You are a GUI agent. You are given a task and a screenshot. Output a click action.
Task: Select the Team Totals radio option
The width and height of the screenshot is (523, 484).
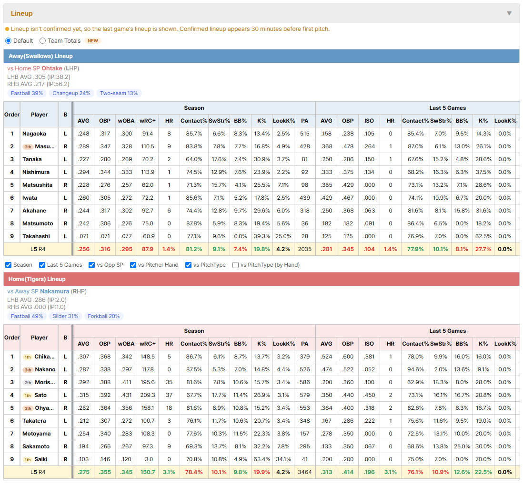pos(42,40)
